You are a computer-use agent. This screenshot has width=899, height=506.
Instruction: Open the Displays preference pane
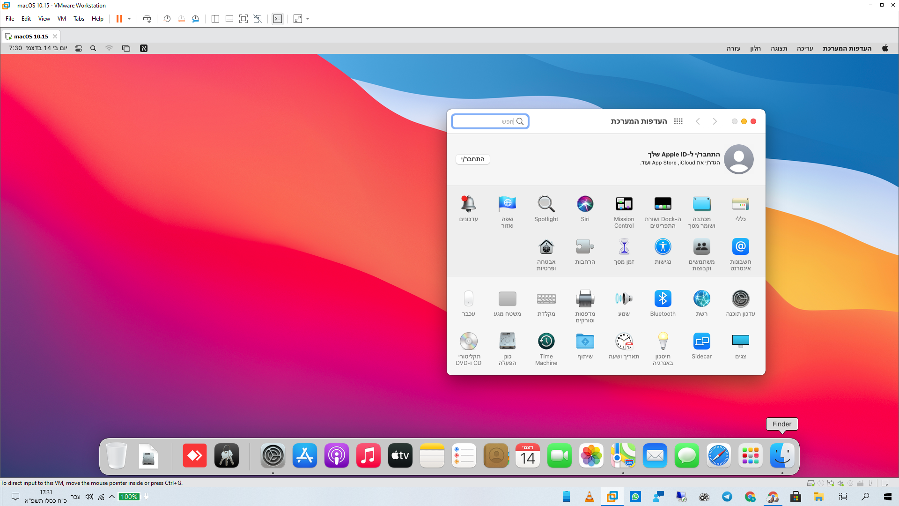(x=740, y=346)
